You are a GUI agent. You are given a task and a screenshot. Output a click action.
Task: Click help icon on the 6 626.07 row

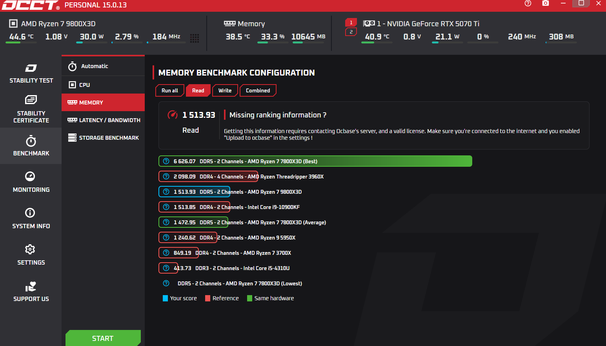click(166, 161)
